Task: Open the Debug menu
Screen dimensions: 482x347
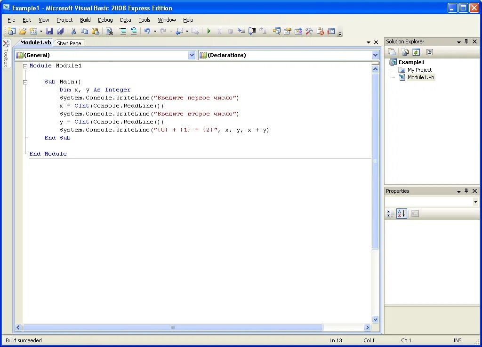Action: [x=105, y=20]
